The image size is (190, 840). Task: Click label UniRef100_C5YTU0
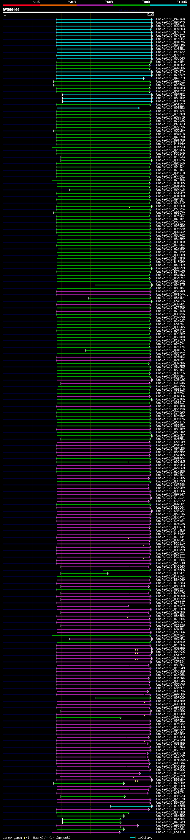[170, 400]
